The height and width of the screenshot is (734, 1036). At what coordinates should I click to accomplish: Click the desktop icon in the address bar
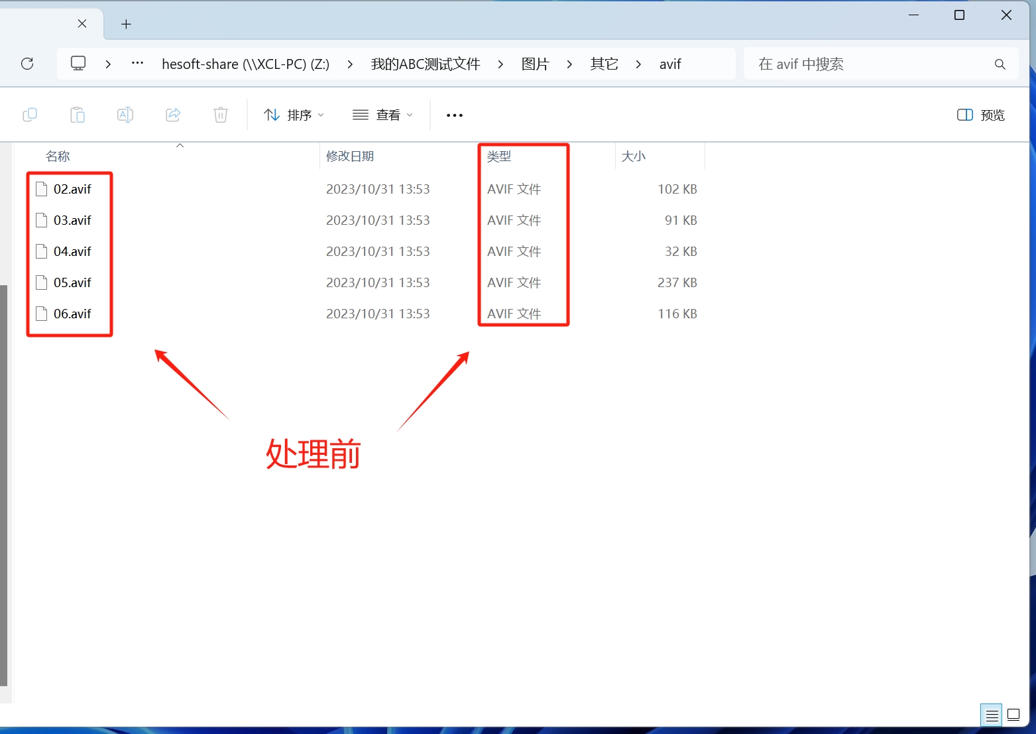78,63
